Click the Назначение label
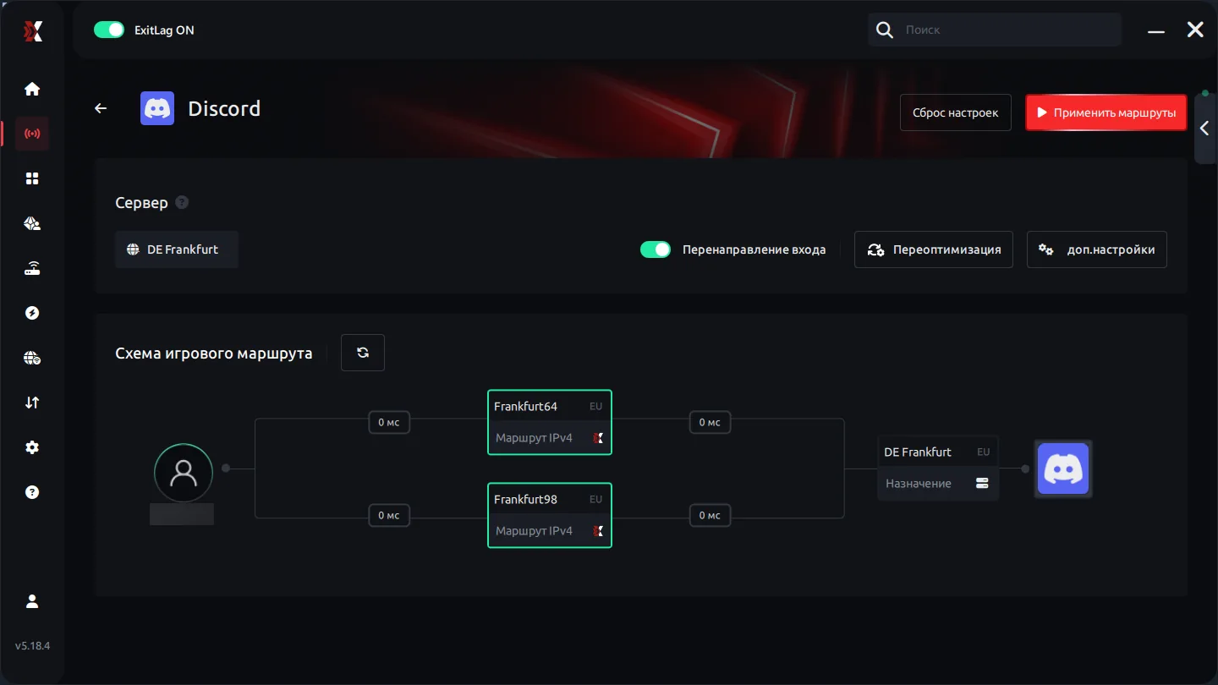Viewport: 1218px width, 685px height. pyautogui.click(x=919, y=484)
